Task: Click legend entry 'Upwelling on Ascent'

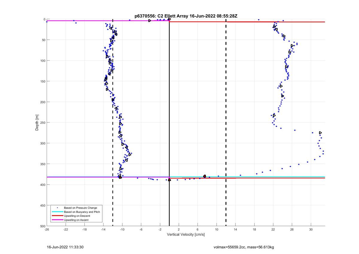Action: [x=76, y=220]
